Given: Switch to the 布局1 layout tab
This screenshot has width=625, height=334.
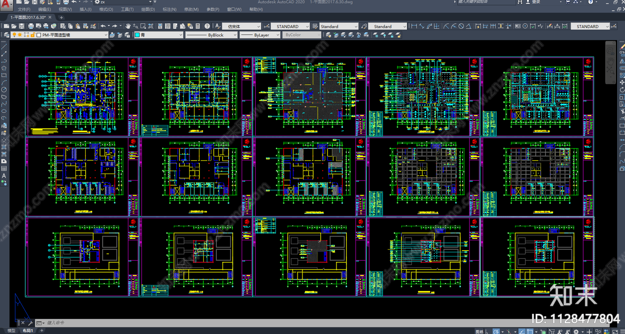Looking at the screenshot, I should (x=27, y=330).
